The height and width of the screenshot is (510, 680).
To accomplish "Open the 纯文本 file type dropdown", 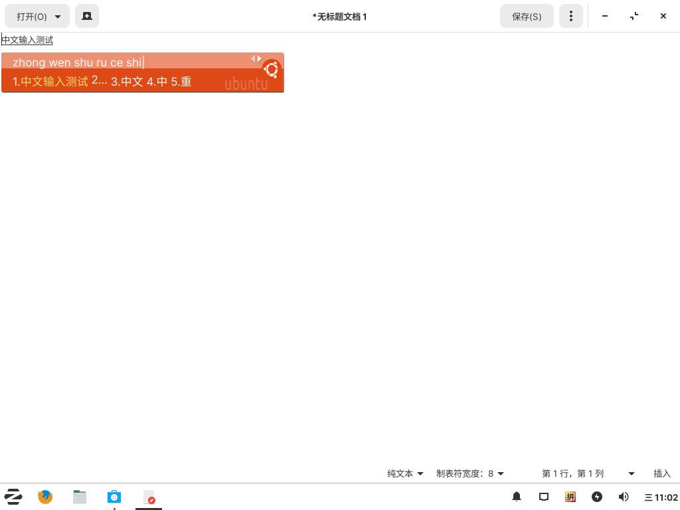I will [x=404, y=473].
